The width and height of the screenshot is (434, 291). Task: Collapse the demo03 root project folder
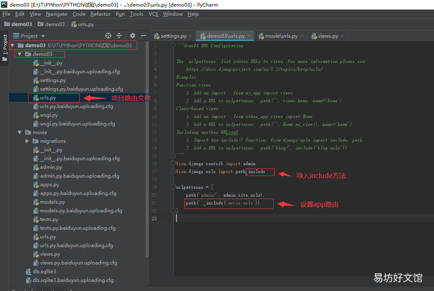pyautogui.click(x=12, y=45)
